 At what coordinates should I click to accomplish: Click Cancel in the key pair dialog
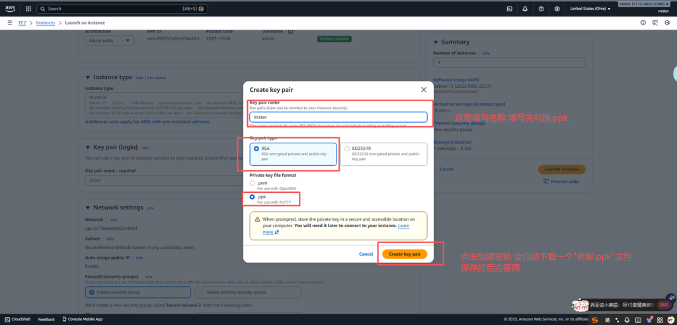366,254
